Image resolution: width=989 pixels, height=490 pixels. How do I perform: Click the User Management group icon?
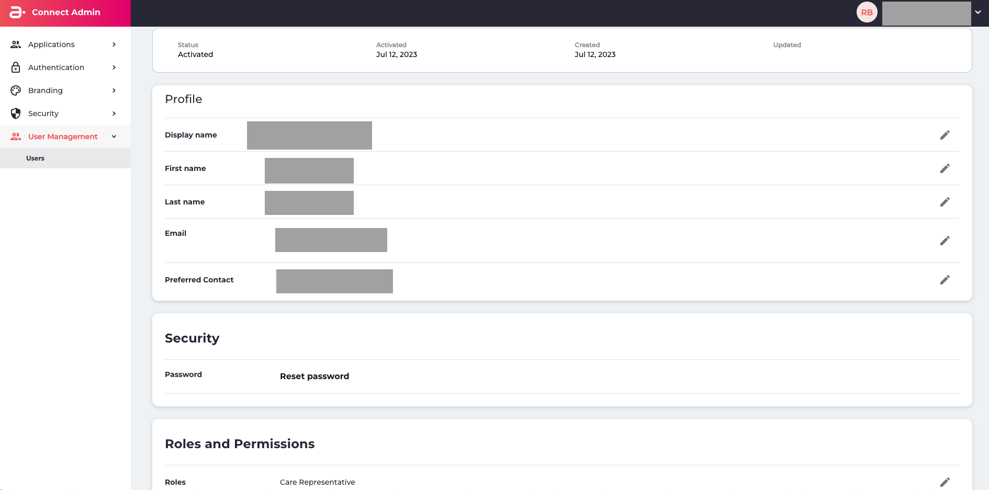point(16,136)
